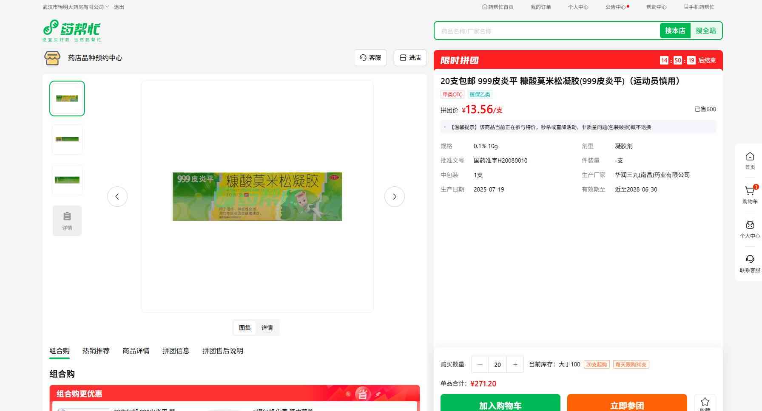Click the star favorite icon

(x=705, y=403)
